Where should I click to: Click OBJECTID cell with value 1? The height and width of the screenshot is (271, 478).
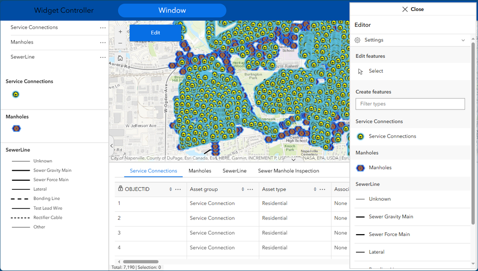click(x=151, y=204)
